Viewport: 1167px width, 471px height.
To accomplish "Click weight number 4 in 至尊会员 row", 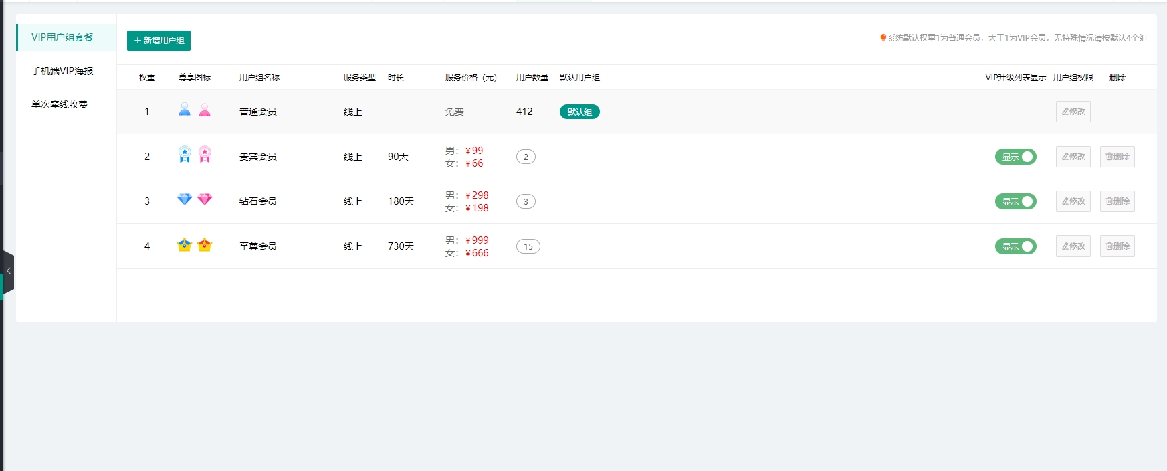I will click(x=147, y=246).
